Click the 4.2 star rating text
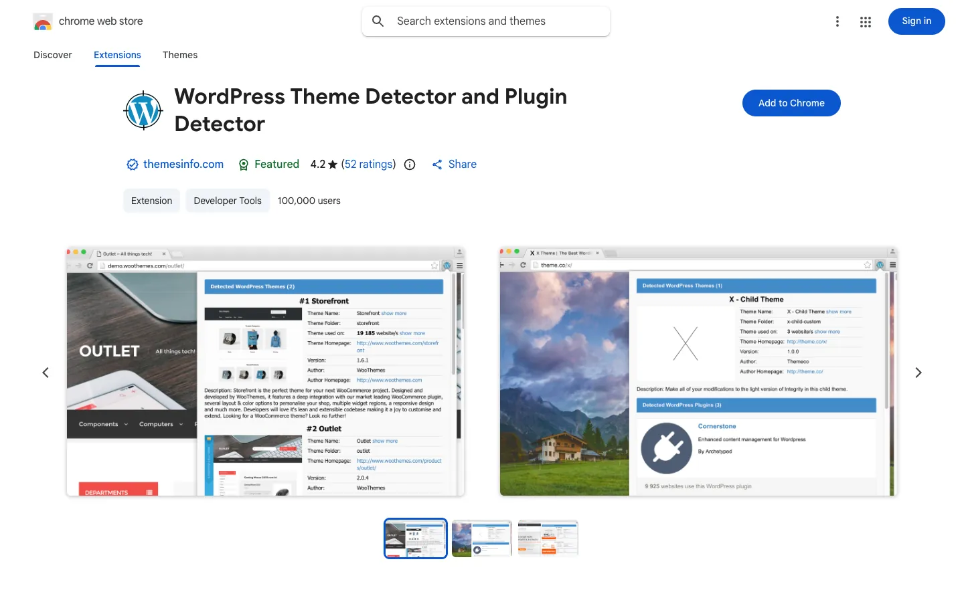964x602 pixels. point(324,165)
